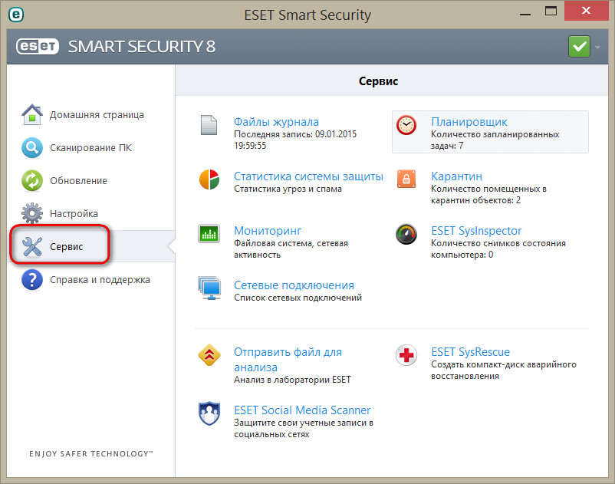The height and width of the screenshot is (484, 615).
Task: Click Отправить файл для анализа link
Action: 288,359
